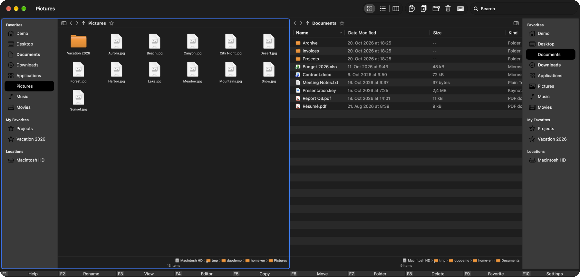Switch to icon grid view

370,9
